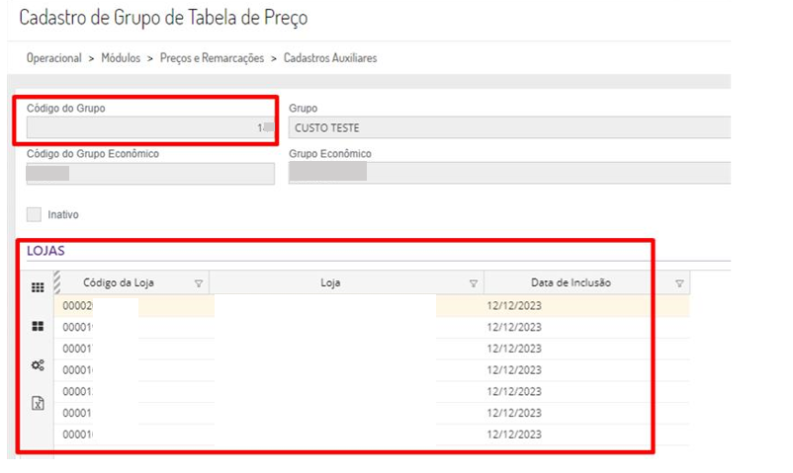Open the Código da Loja column filter

199,283
